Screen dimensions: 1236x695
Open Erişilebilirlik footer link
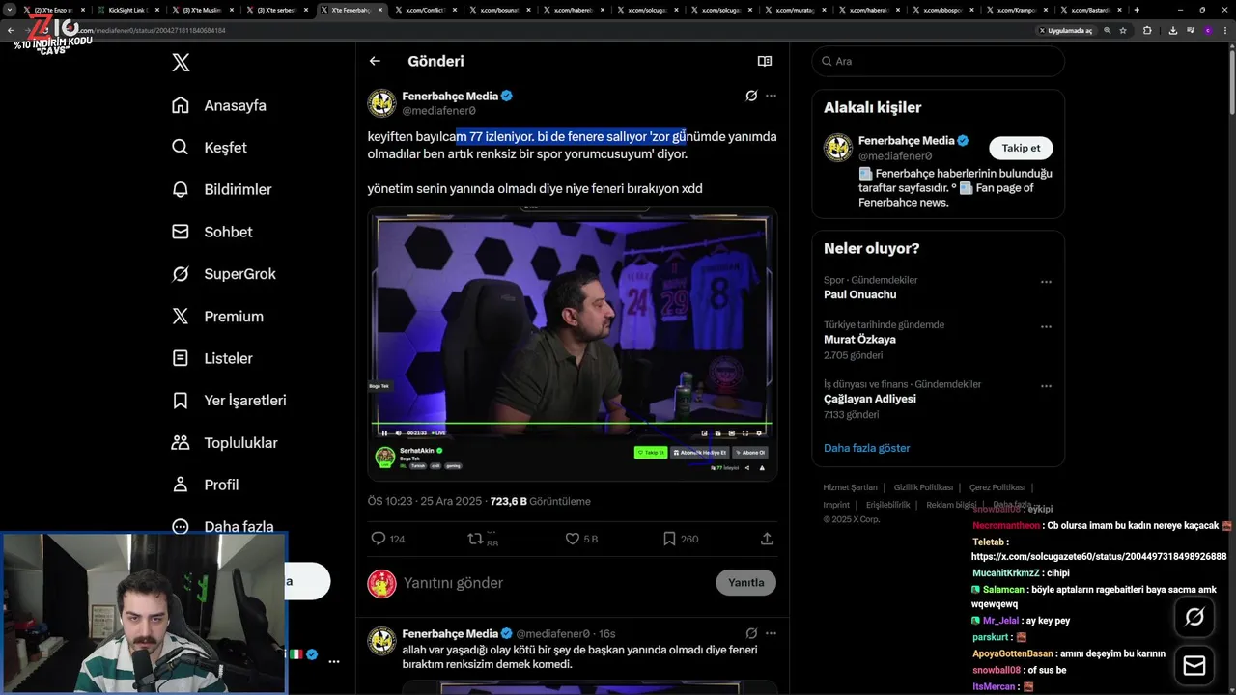pyautogui.click(x=887, y=505)
